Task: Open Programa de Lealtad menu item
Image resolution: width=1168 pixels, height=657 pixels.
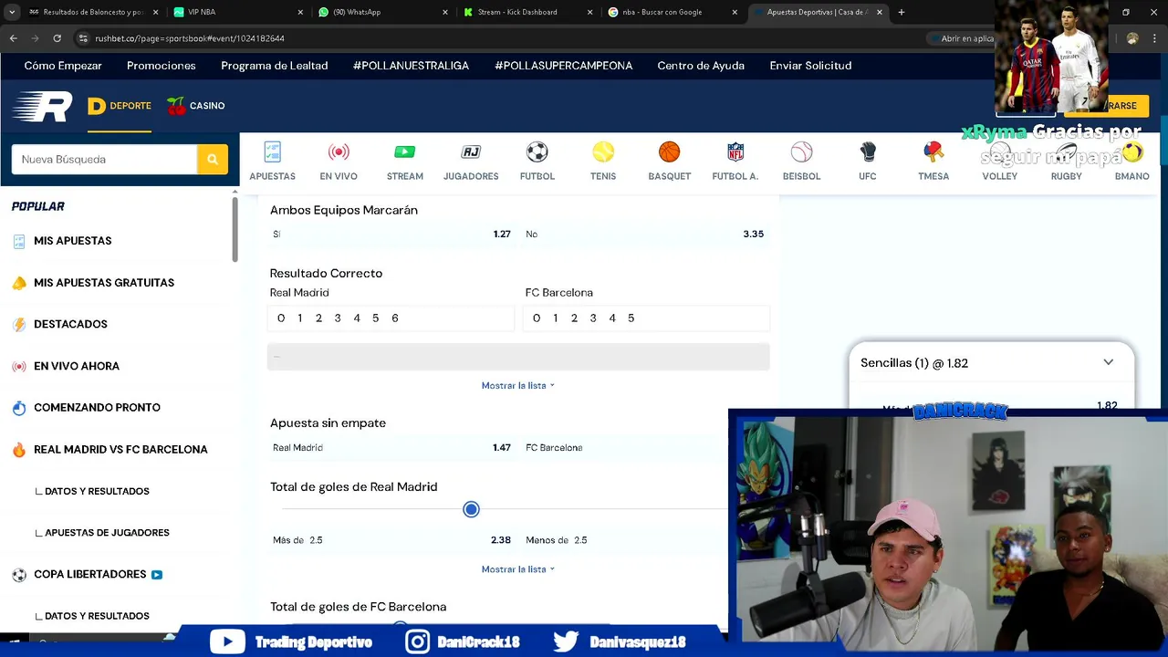Action: [x=274, y=66]
